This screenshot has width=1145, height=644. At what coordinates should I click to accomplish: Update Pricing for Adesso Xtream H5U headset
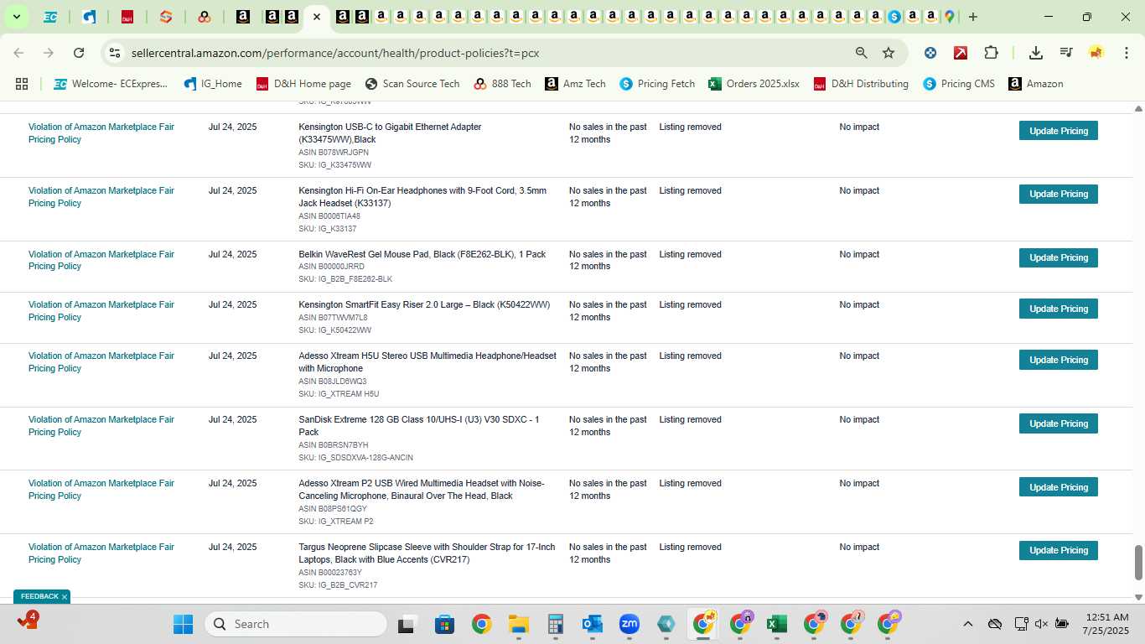coord(1059,360)
